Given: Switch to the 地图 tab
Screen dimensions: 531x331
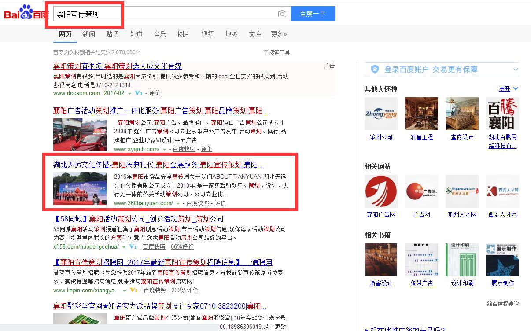Looking at the screenshot, I should (x=231, y=34).
